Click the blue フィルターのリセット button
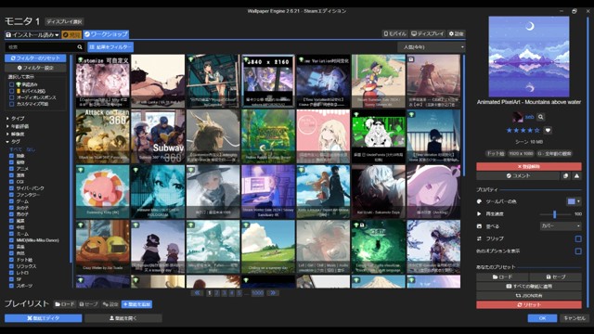This screenshot has width=594, height=334. [35, 58]
